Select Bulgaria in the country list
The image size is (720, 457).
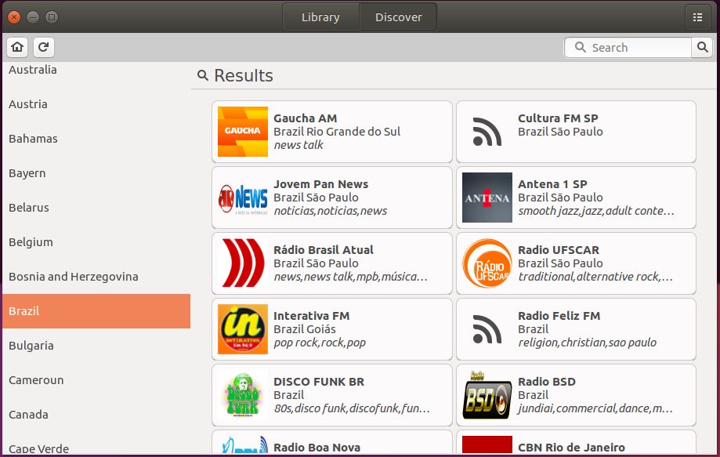click(31, 346)
